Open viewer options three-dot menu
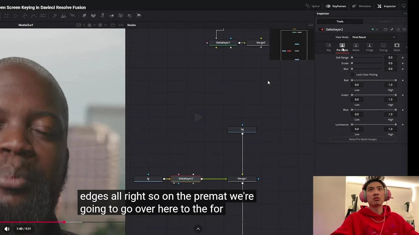The image size is (419, 235). click(x=121, y=25)
